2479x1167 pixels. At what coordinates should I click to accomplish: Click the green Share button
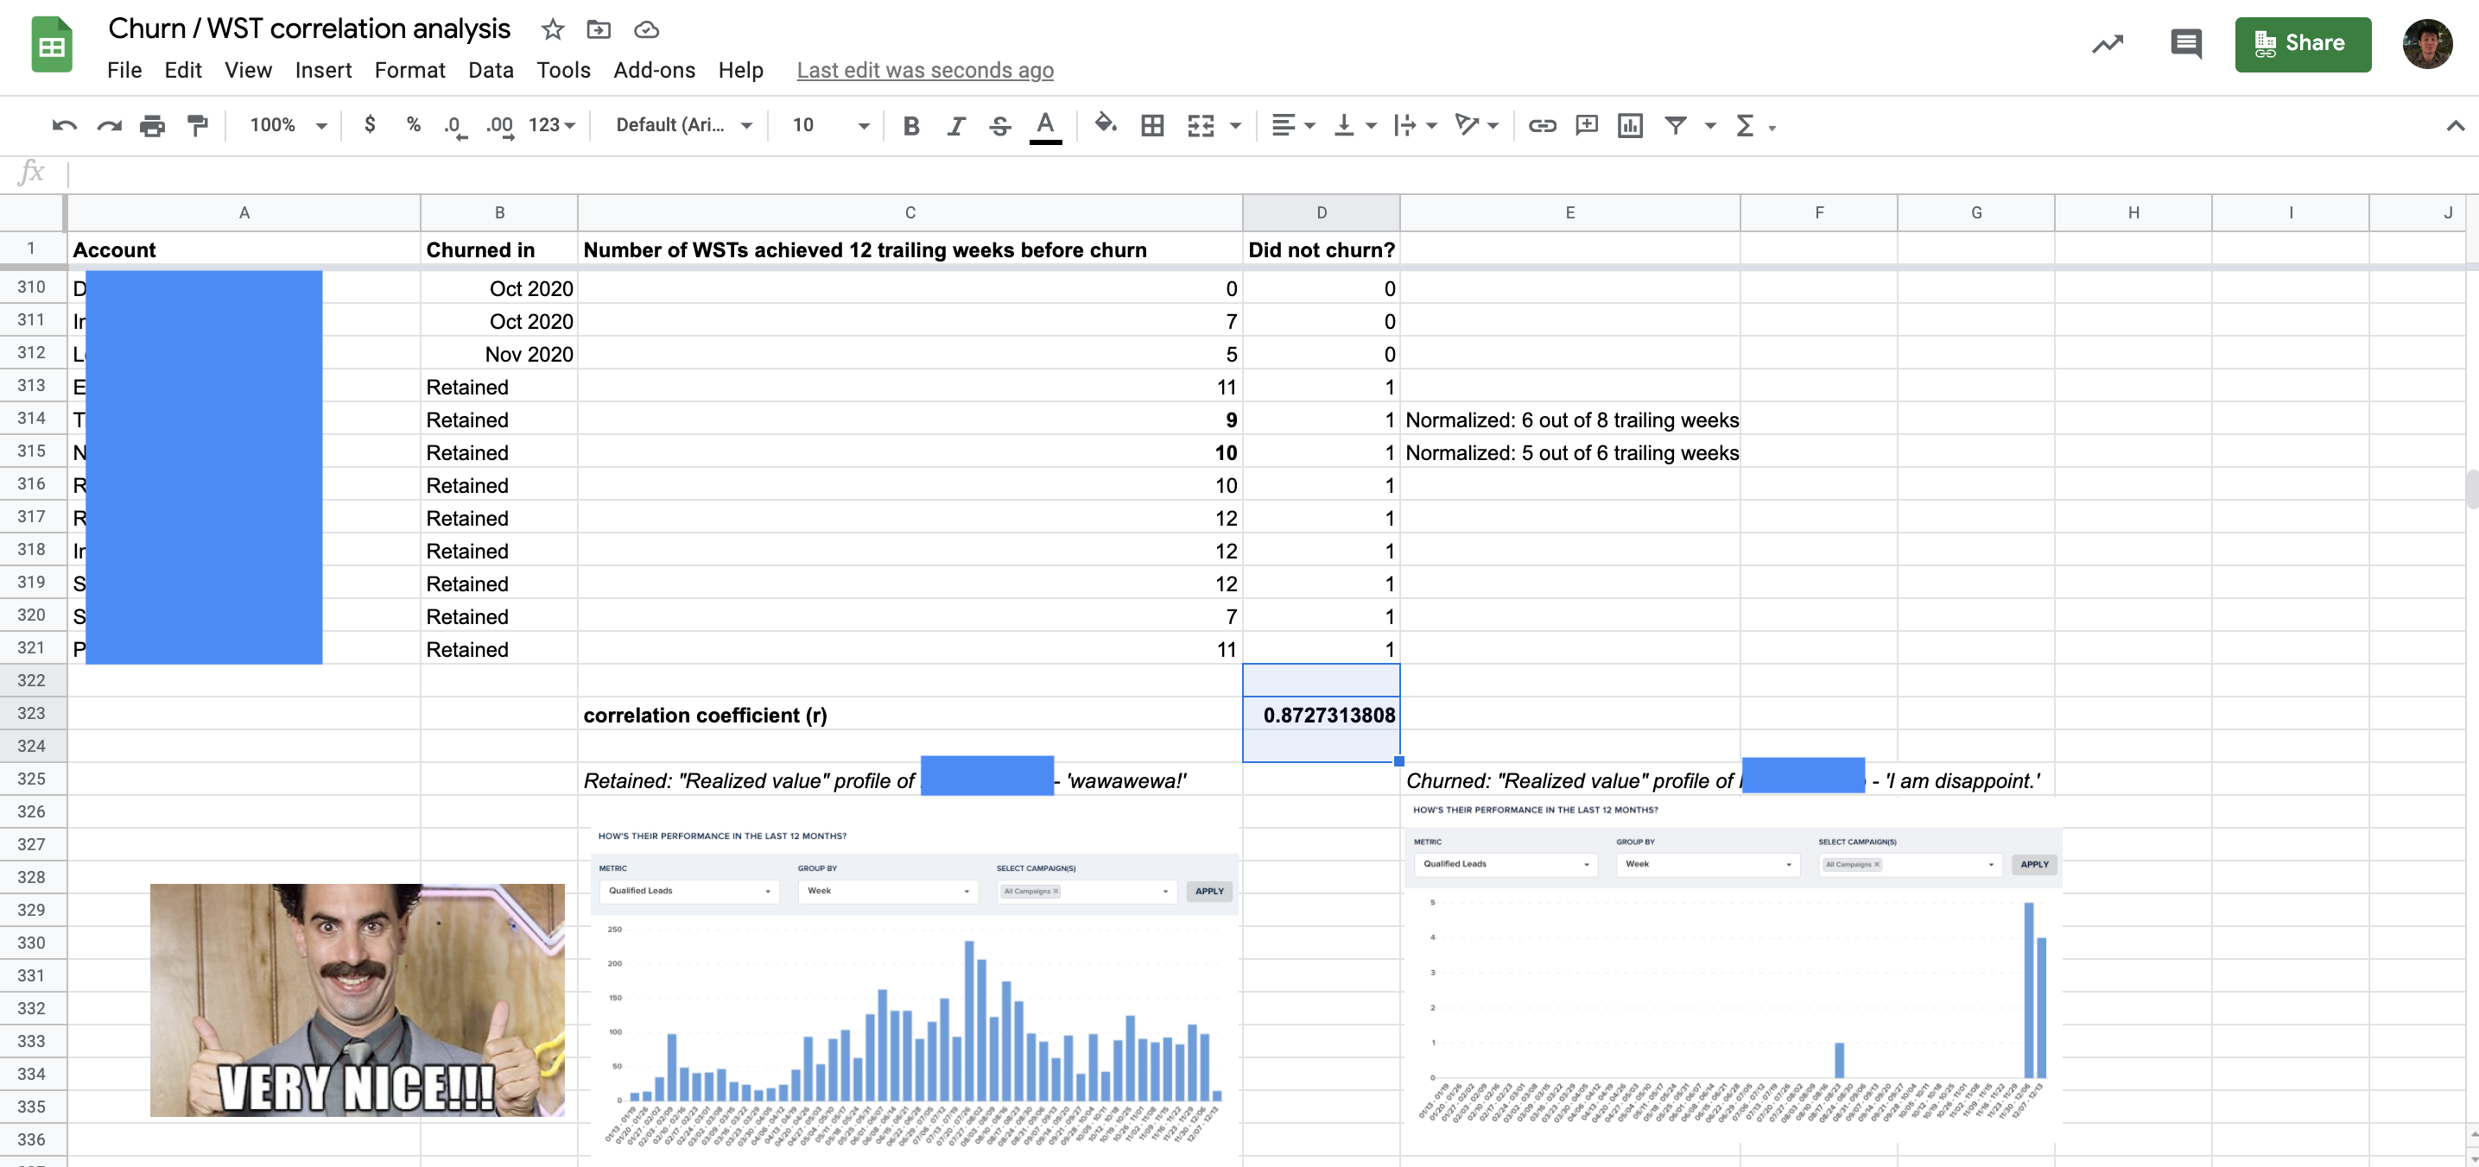[2303, 44]
